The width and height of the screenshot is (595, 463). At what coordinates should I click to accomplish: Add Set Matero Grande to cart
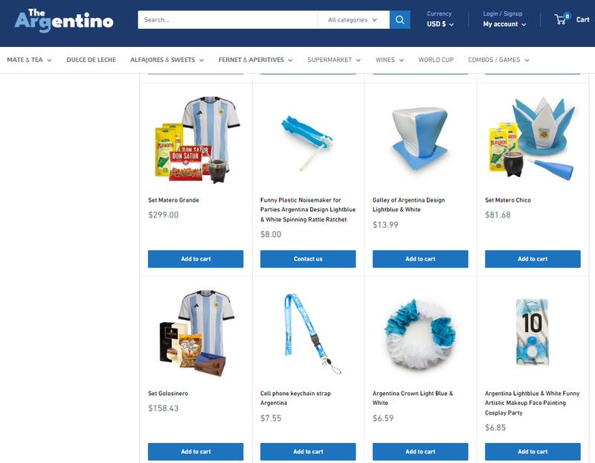pyautogui.click(x=196, y=258)
